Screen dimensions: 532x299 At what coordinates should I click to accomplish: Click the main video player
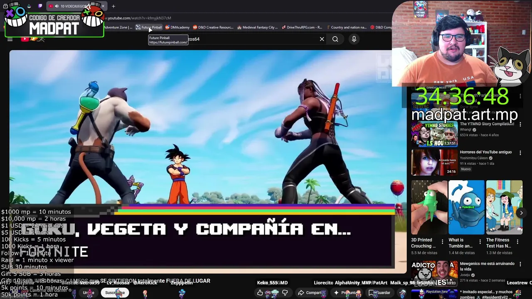tap(208, 162)
